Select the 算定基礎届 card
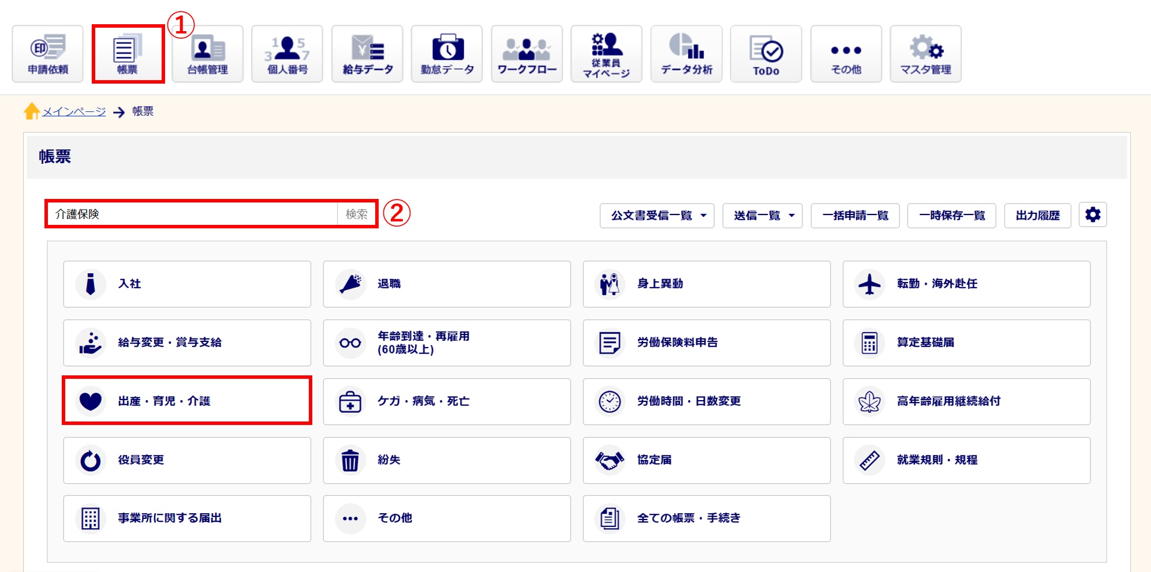The width and height of the screenshot is (1151, 572). coord(966,343)
